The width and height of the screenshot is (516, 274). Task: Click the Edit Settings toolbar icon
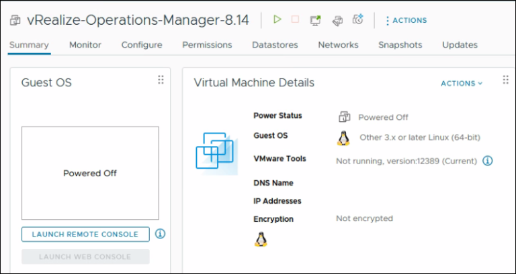point(337,20)
